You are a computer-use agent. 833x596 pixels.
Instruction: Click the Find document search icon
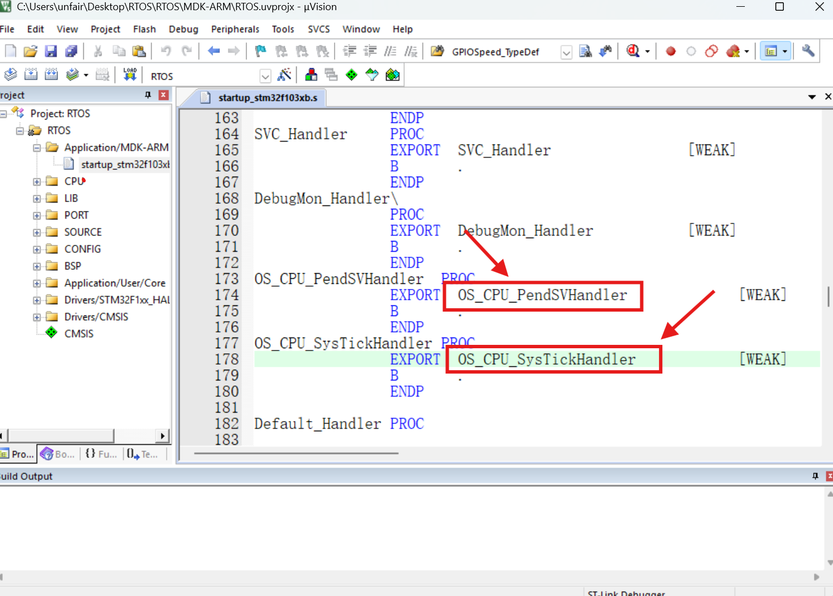[x=585, y=51]
